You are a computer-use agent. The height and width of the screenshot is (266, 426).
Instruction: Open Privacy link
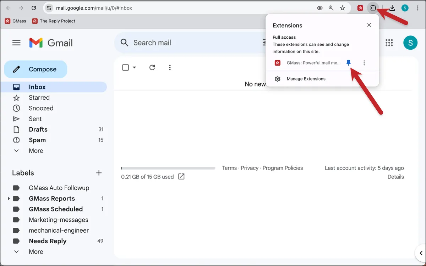coord(250,168)
